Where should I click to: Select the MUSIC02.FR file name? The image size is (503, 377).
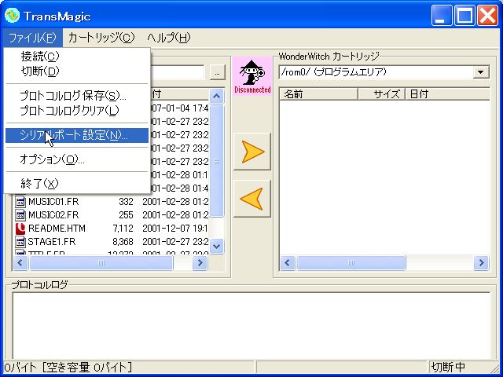pos(53,215)
